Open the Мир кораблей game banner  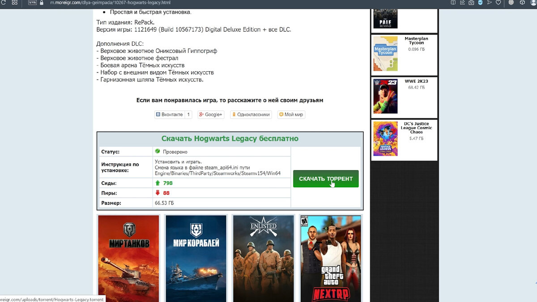(x=196, y=259)
